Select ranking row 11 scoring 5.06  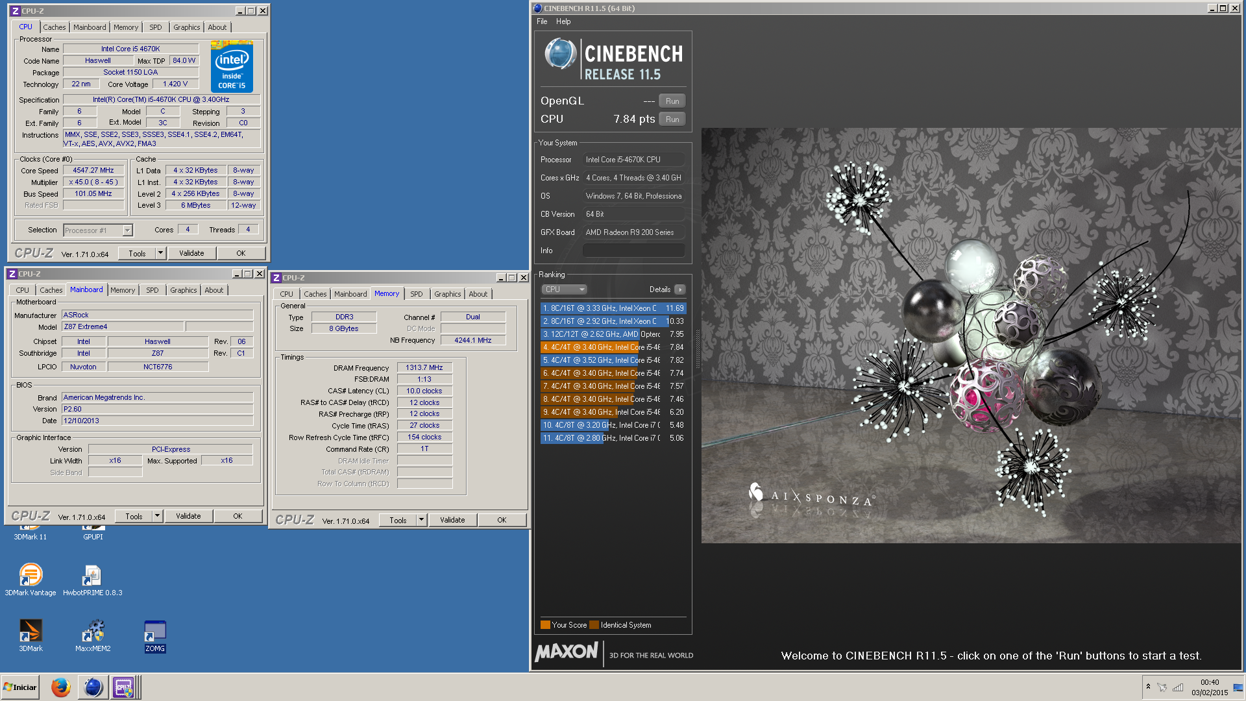(x=613, y=438)
